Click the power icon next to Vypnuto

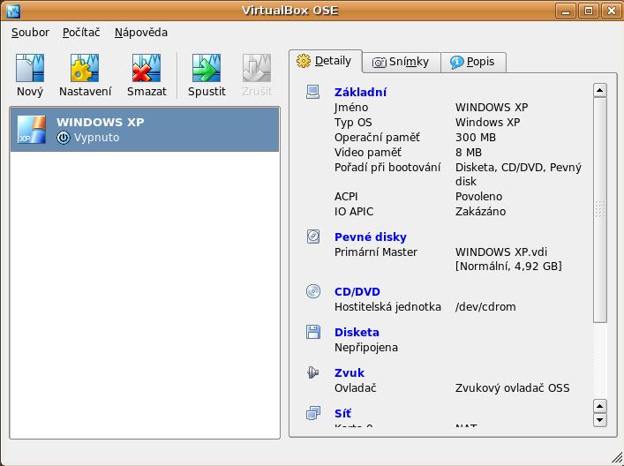64,138
